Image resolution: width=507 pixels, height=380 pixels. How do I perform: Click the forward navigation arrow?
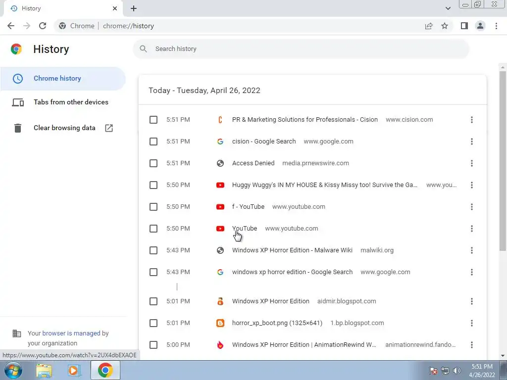(x=27, y=26)
